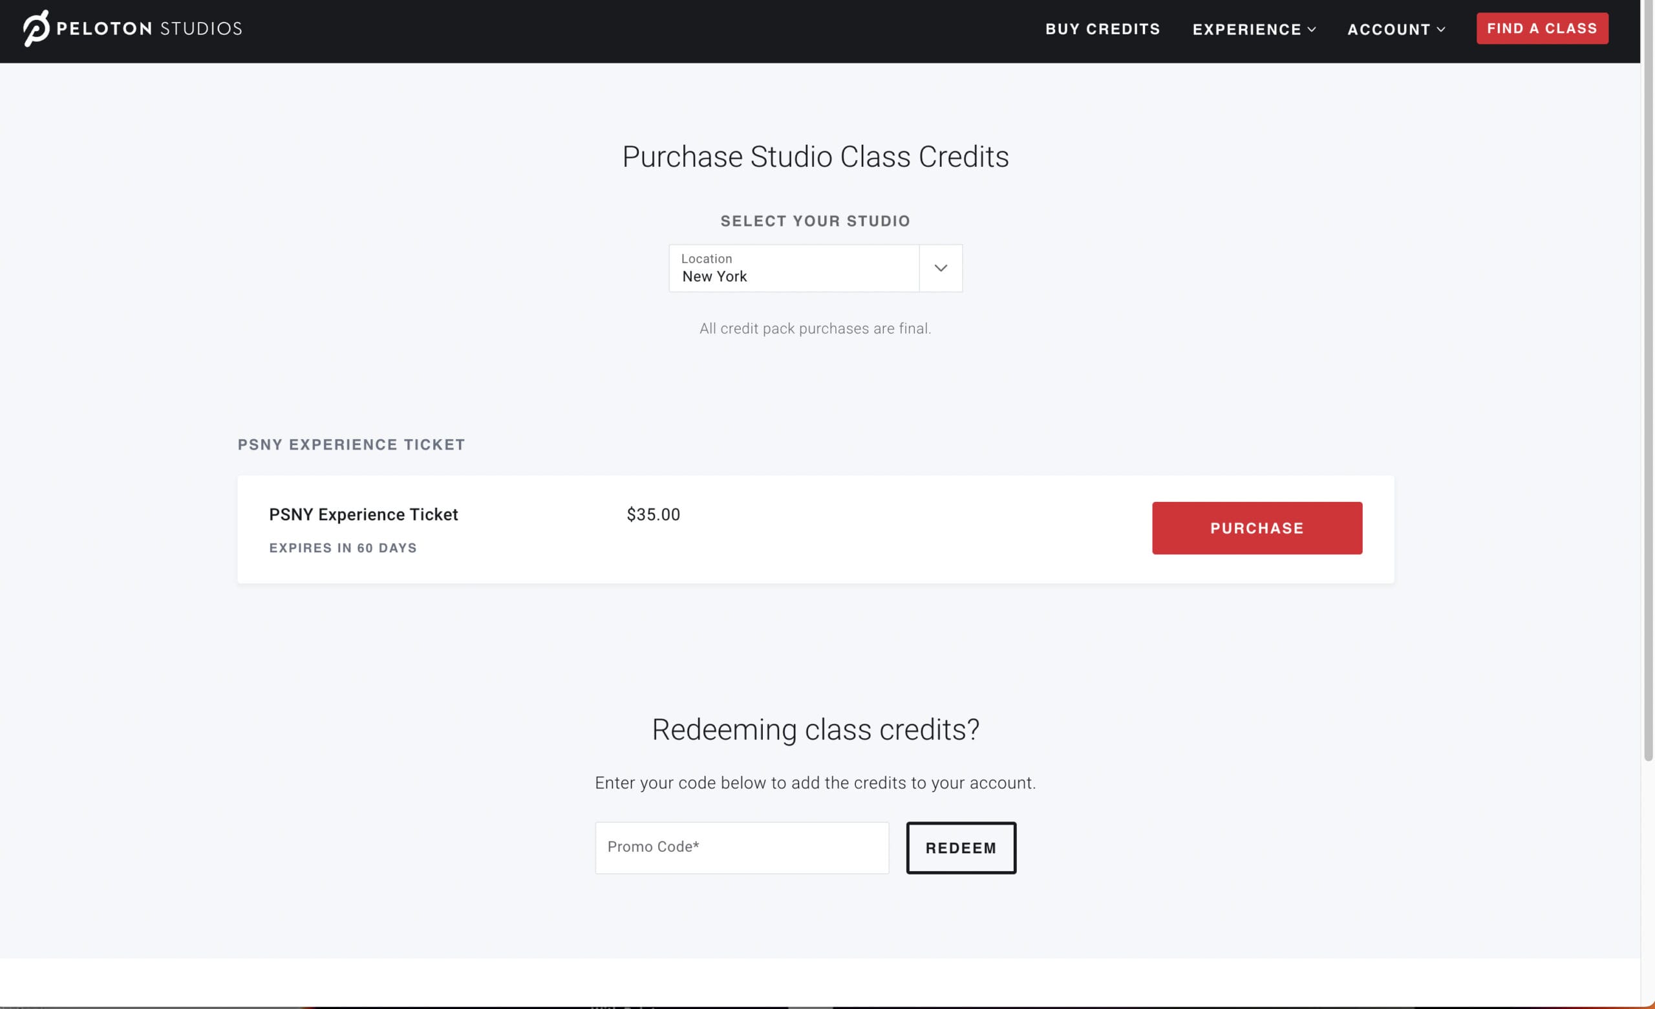
Task: Focus the Promo Code input field
Action: [742, 848]
